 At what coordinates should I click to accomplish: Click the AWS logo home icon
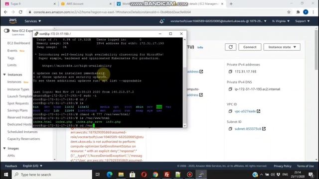click(13, 21)
